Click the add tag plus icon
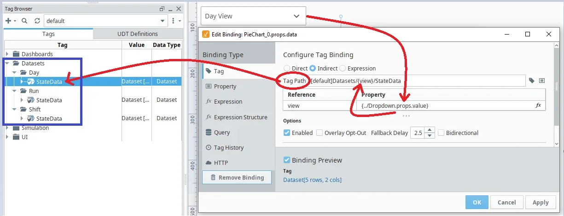This screenshot has width=564, height=216. click(x=8, y=21)
